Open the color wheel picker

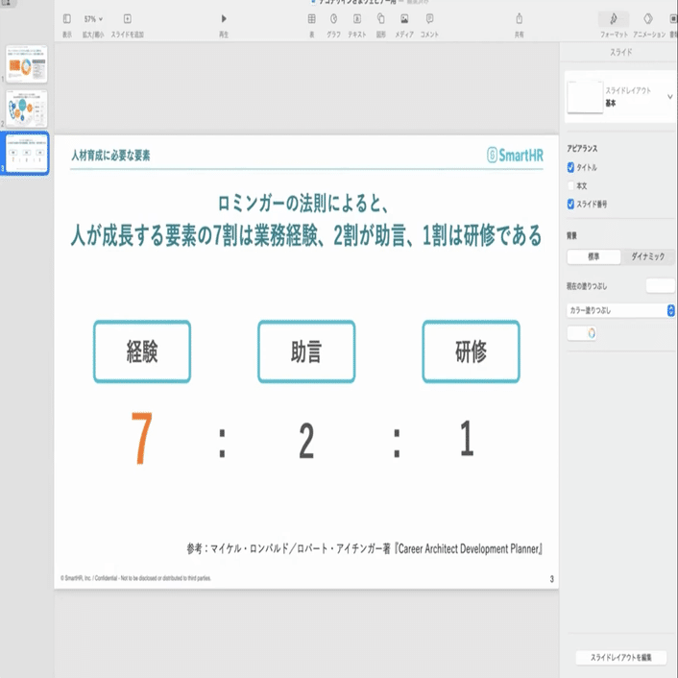coord(591,333)
